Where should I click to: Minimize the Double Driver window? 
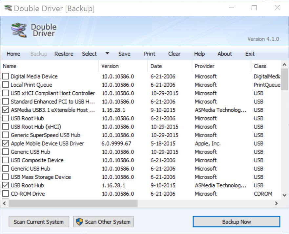(232, 8)
